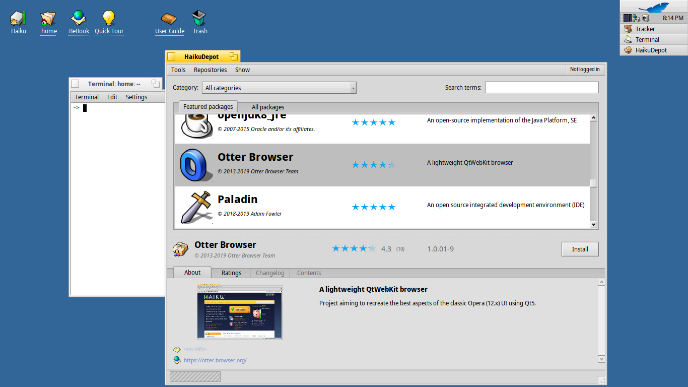Select the home folder desktop icon

point(48,18)
